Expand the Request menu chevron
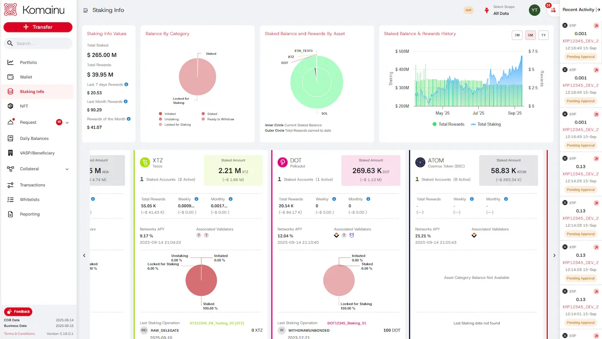 click(67, 122)
